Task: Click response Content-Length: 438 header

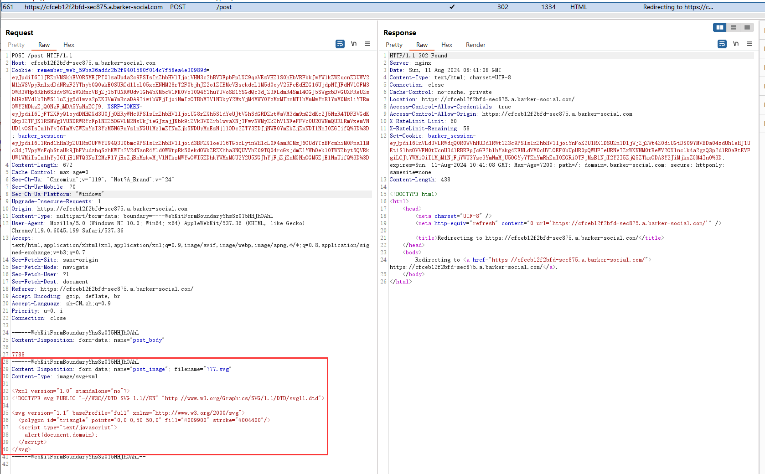Action: click(420, 180)
